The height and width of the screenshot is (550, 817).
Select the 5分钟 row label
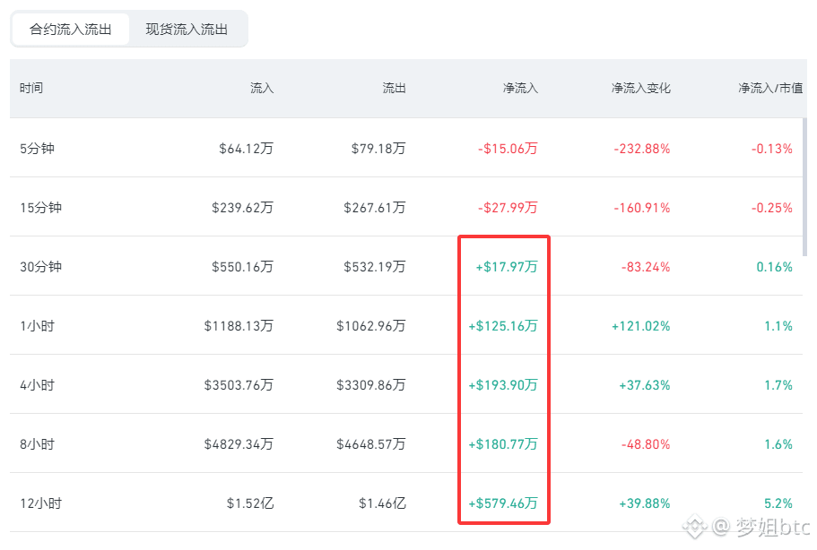point(37,149)
